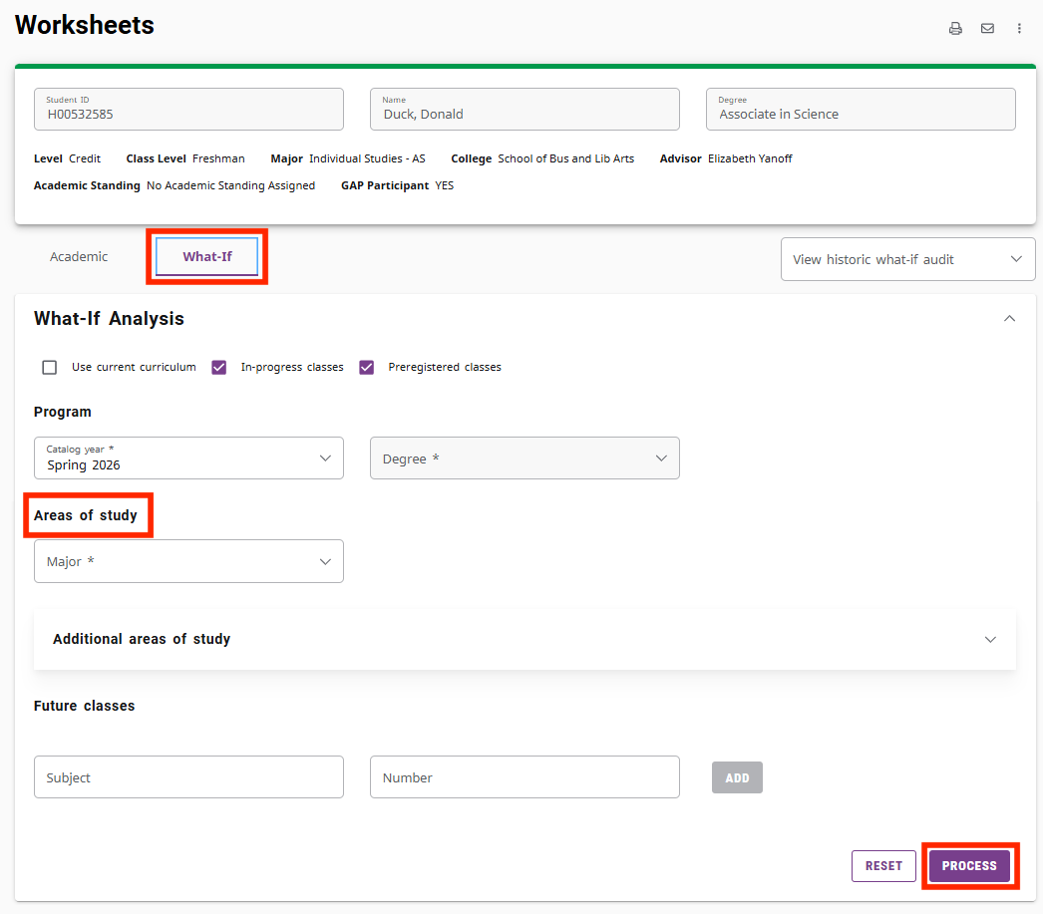Screen dimensions: 1043x914
Task: Select the What-If tab
Action: [207, 257]
